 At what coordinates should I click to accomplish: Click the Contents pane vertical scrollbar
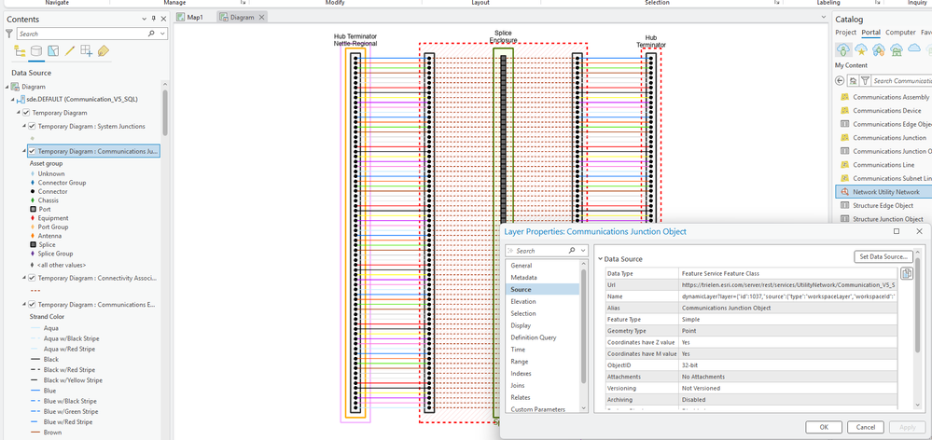click(164, 113)
